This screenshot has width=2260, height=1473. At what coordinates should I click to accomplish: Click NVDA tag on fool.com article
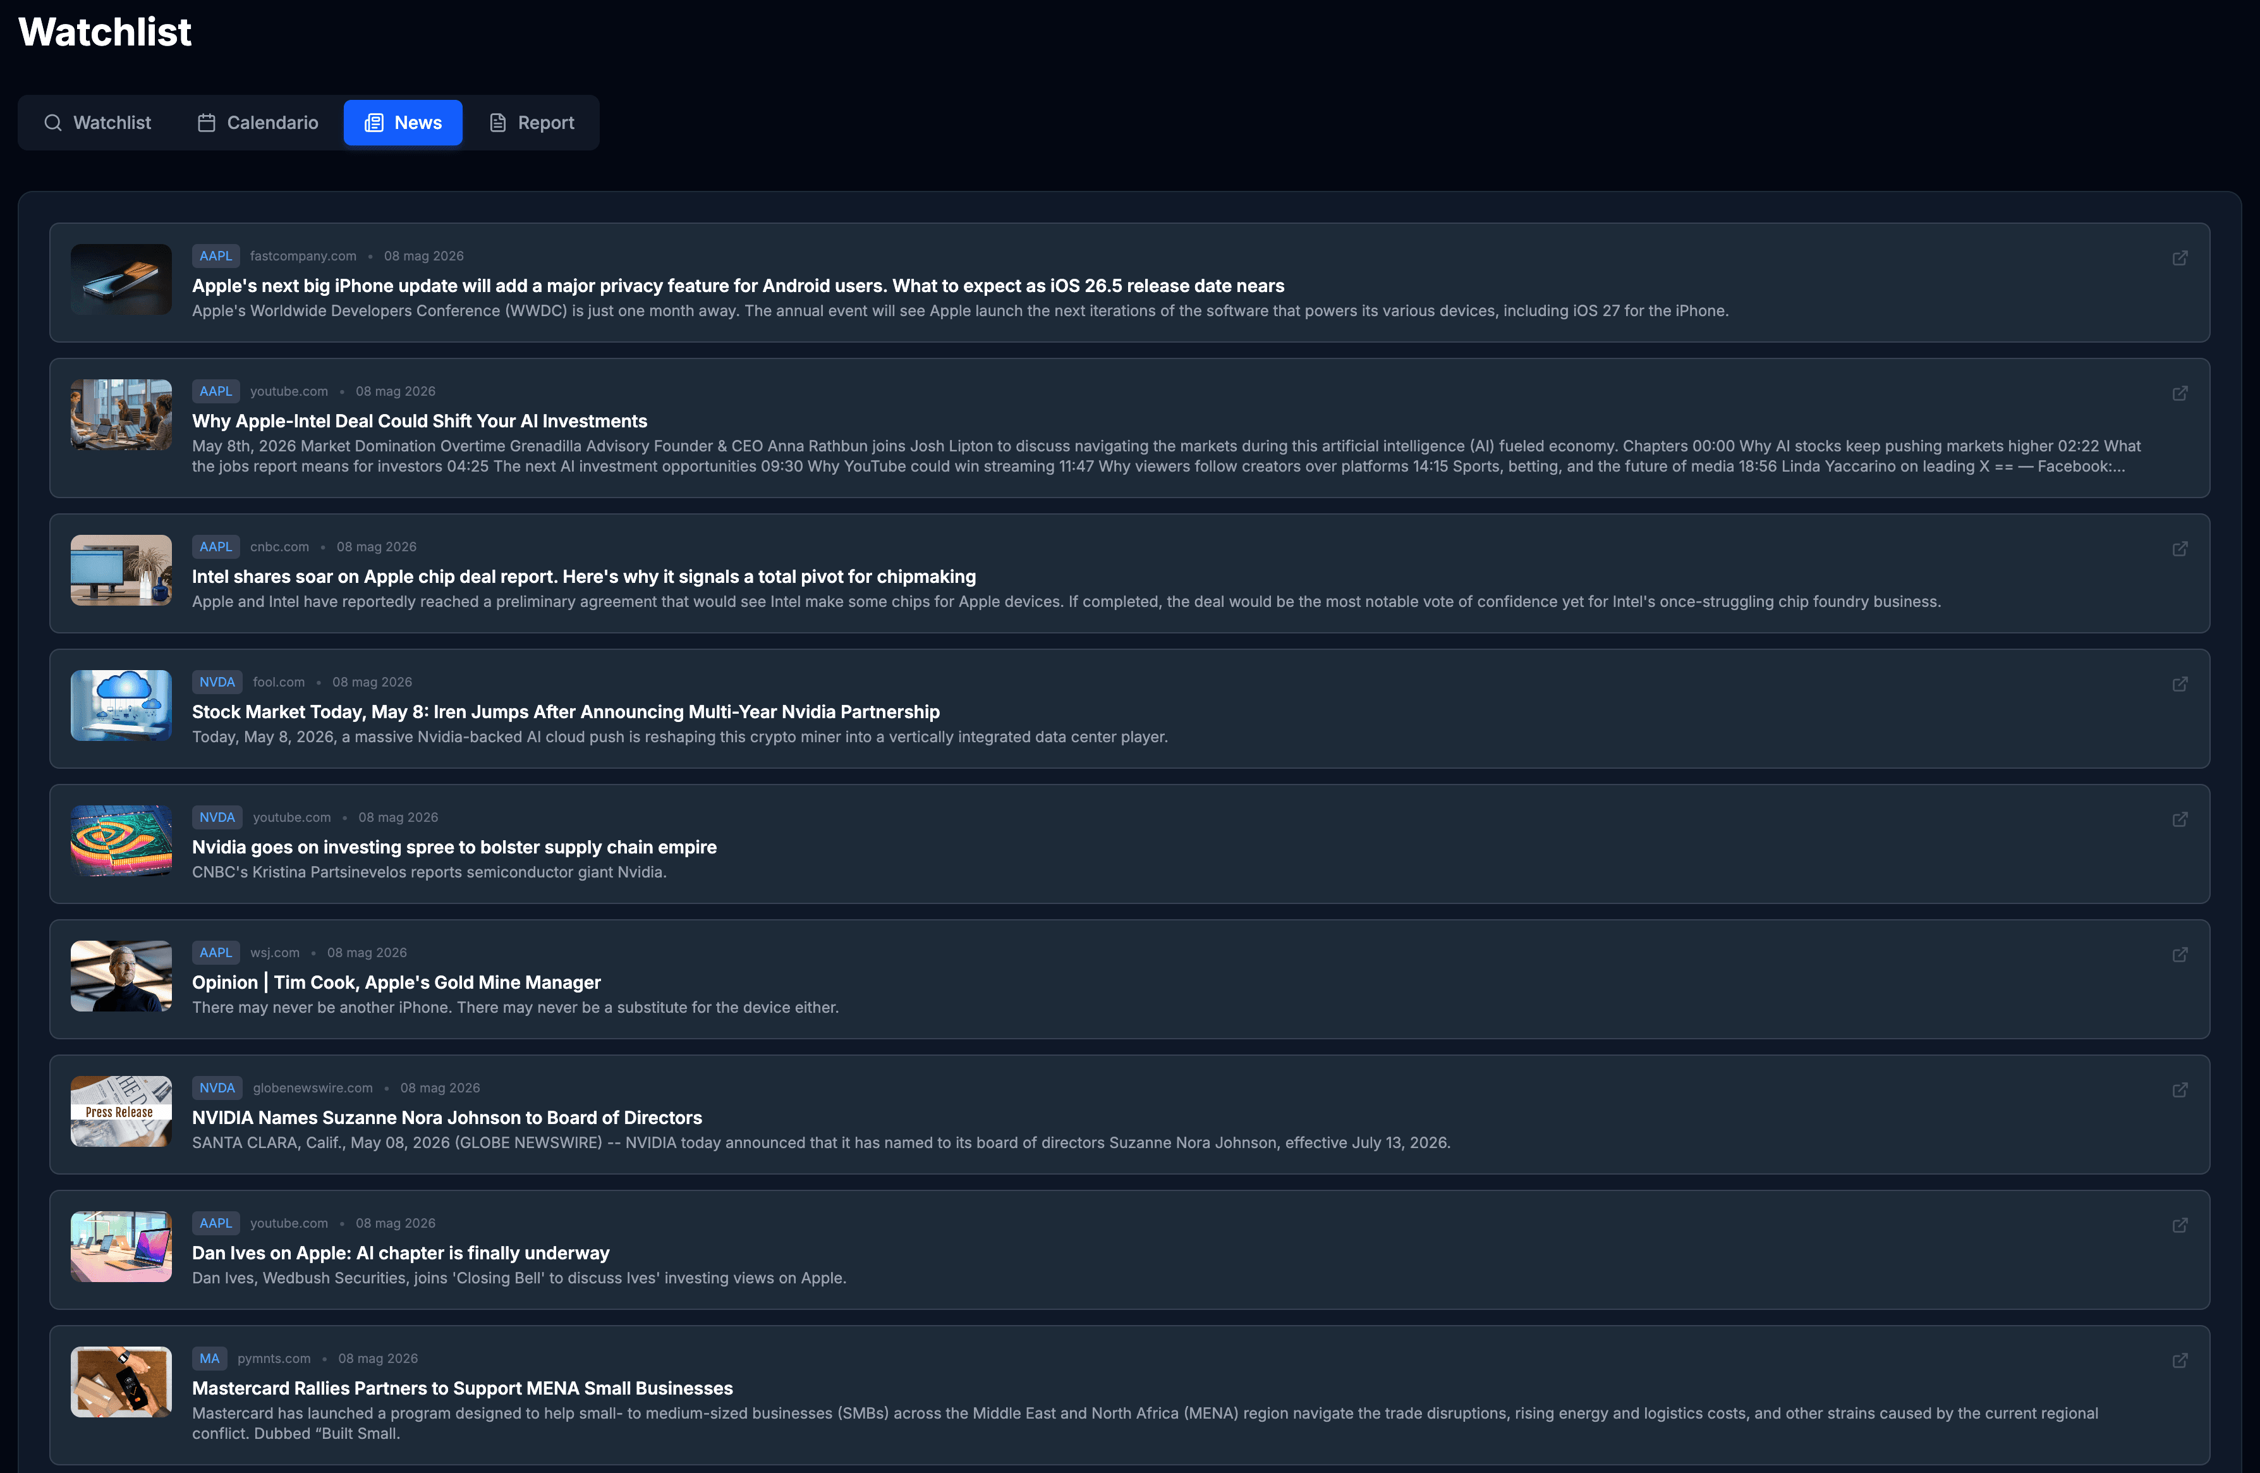[x=217, y=682]
